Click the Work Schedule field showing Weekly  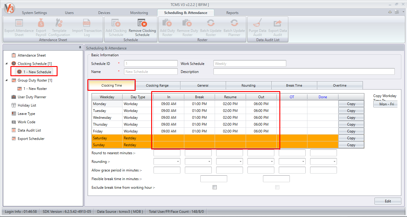[x=250, y=63]
